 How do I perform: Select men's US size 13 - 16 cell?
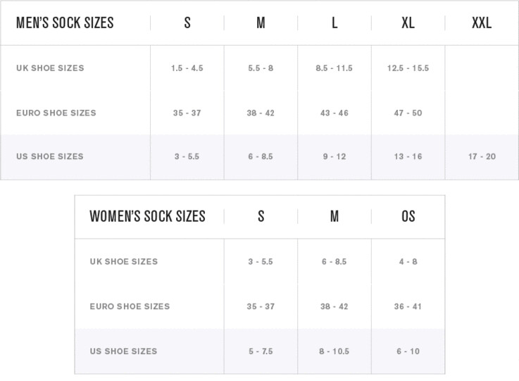click(x=408, y=156)
